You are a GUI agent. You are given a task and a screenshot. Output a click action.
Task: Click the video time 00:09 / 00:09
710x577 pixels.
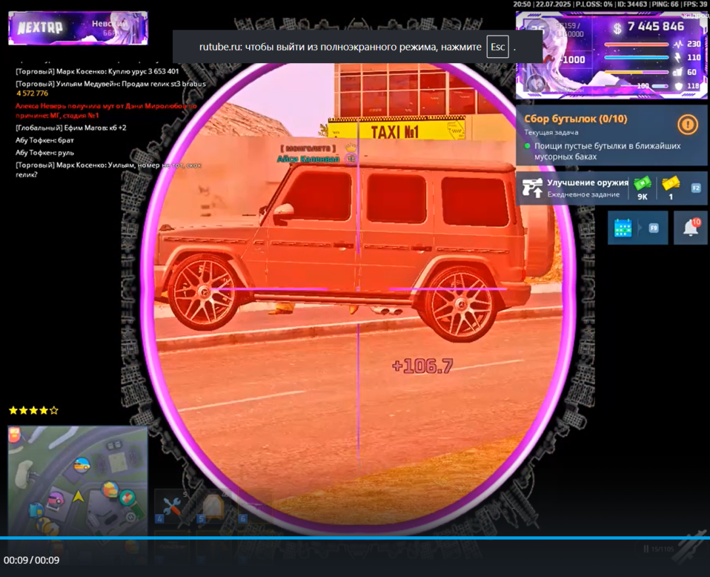point(32,561)
